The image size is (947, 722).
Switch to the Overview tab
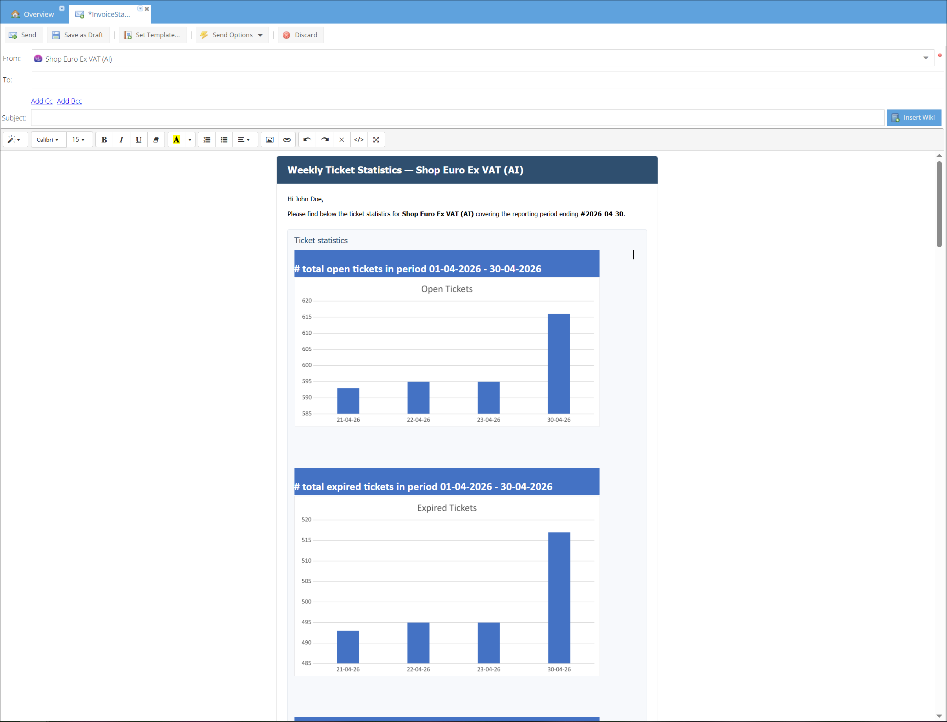pyautogui.click(x=33, y=14)
